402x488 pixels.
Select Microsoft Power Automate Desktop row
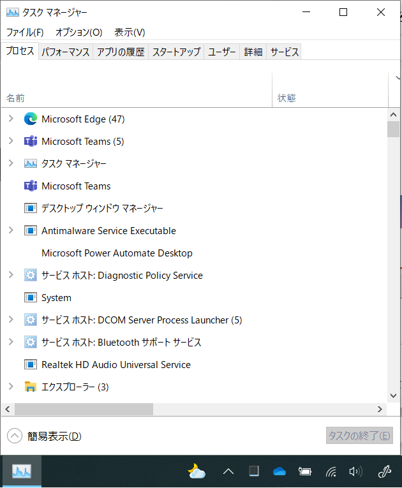[x=195, y=253]
